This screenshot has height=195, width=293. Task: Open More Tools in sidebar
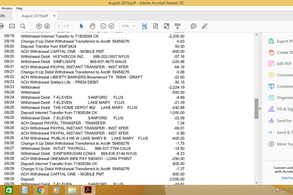pos(281,144)
